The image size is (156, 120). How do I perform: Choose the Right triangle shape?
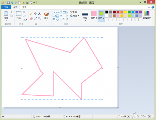[x=64, y=16]
